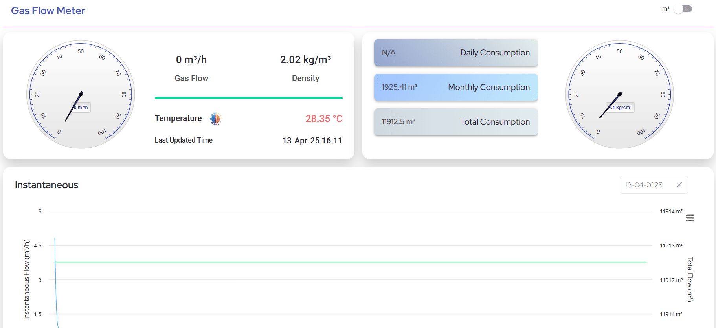Open the Monthly Consumption card
This screenshot has height=328, width=716.
(456, 87)
